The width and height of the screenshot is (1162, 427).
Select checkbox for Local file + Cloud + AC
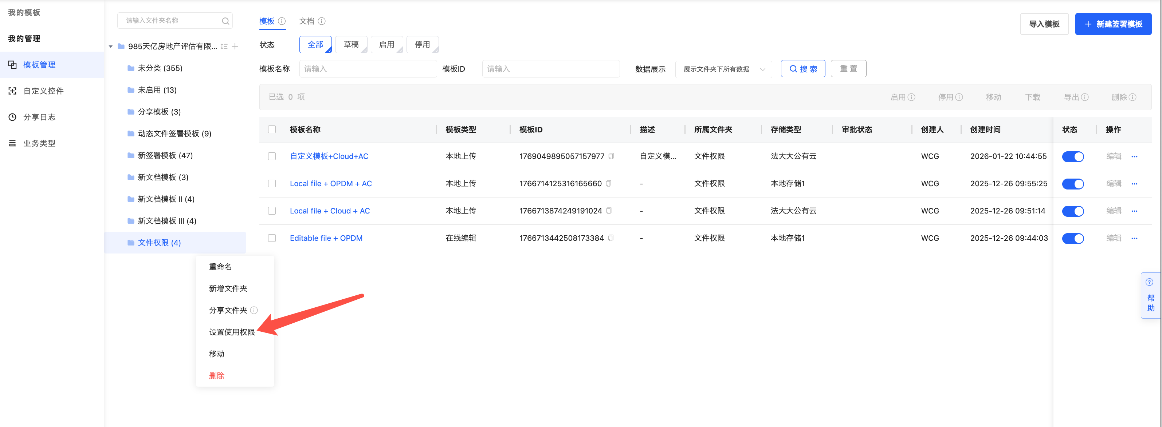pos(272,211)
